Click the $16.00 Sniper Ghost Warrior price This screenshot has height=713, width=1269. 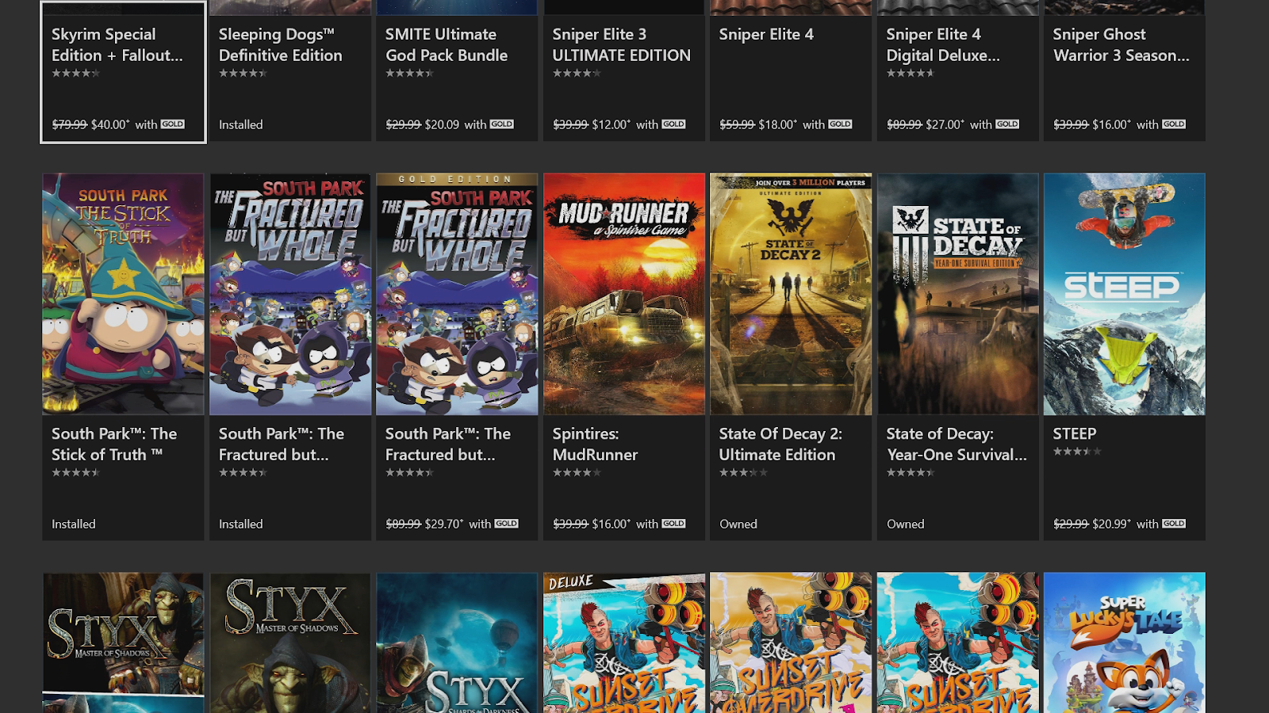1112,124
